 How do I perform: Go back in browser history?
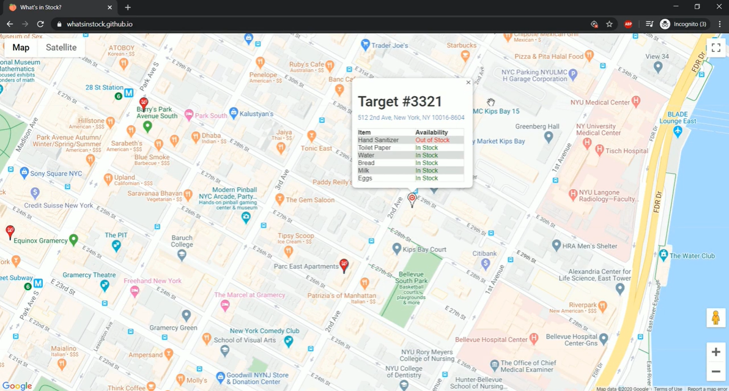pos(10,24)
